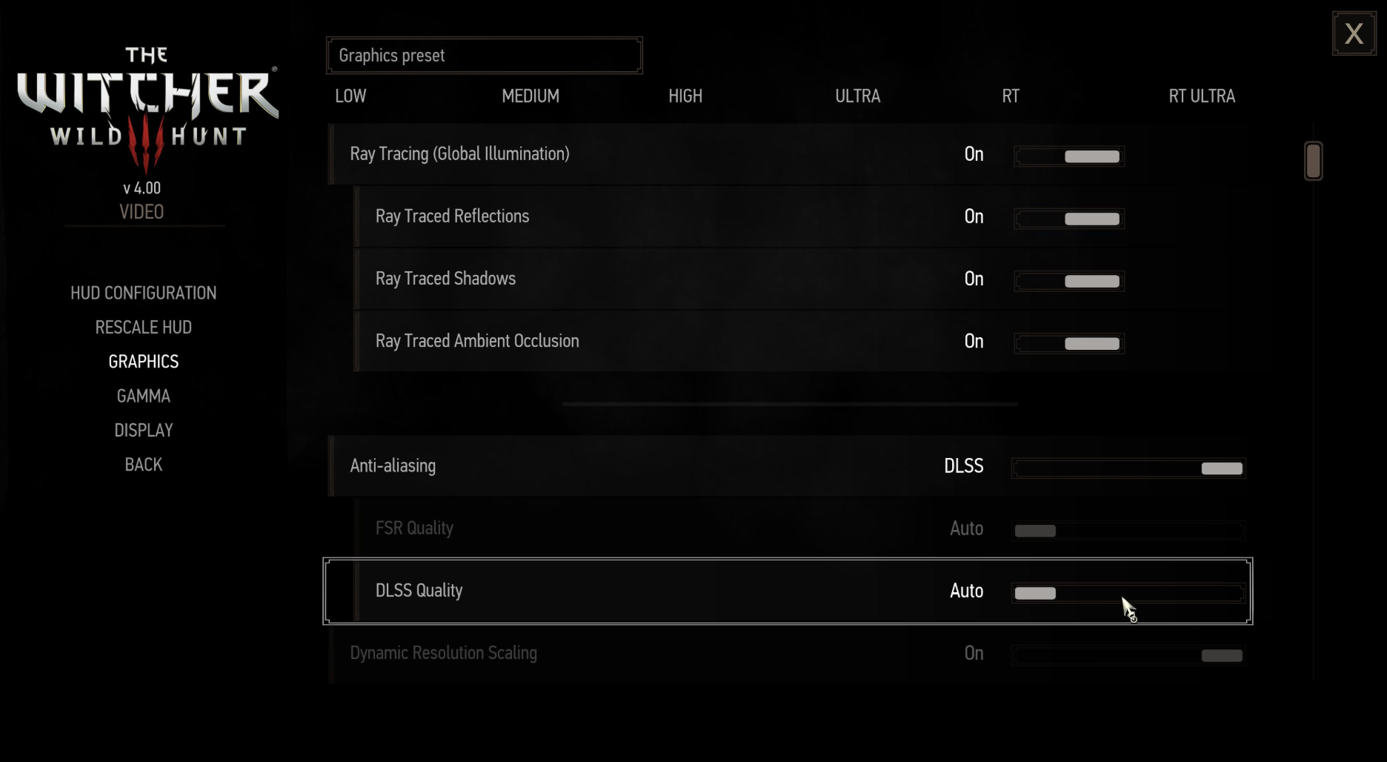Go to DISPLAY settings
This screenshot has height=762, width=1387.
tap(144, 431)
